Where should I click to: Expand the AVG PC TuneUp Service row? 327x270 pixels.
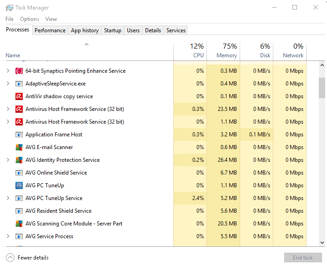[x=8, y=198]
